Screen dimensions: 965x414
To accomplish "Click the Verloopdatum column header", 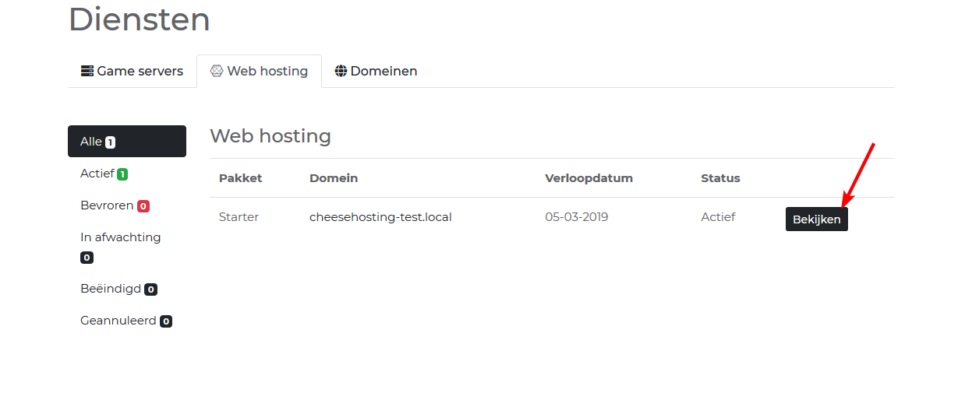I will click(589, 178).
